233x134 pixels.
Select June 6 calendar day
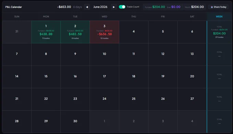click(x=192, y=32)
